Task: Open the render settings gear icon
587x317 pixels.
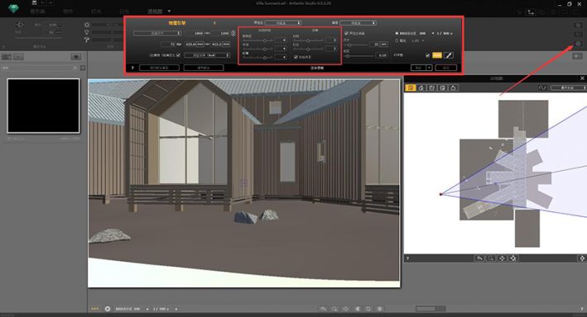Action: click(x=578, y=44)
